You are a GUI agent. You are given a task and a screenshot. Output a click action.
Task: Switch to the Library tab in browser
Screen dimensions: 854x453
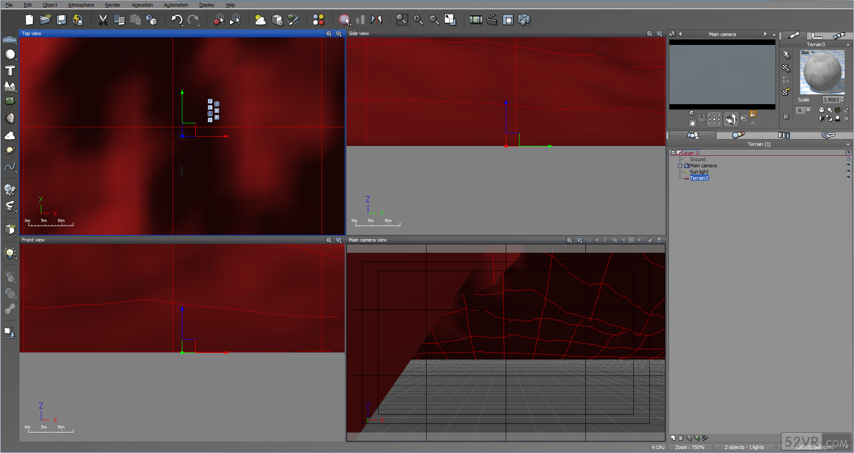[x=784, y=135]
